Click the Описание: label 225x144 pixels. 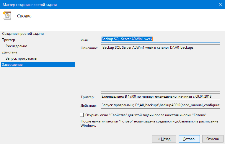(89, 48)
